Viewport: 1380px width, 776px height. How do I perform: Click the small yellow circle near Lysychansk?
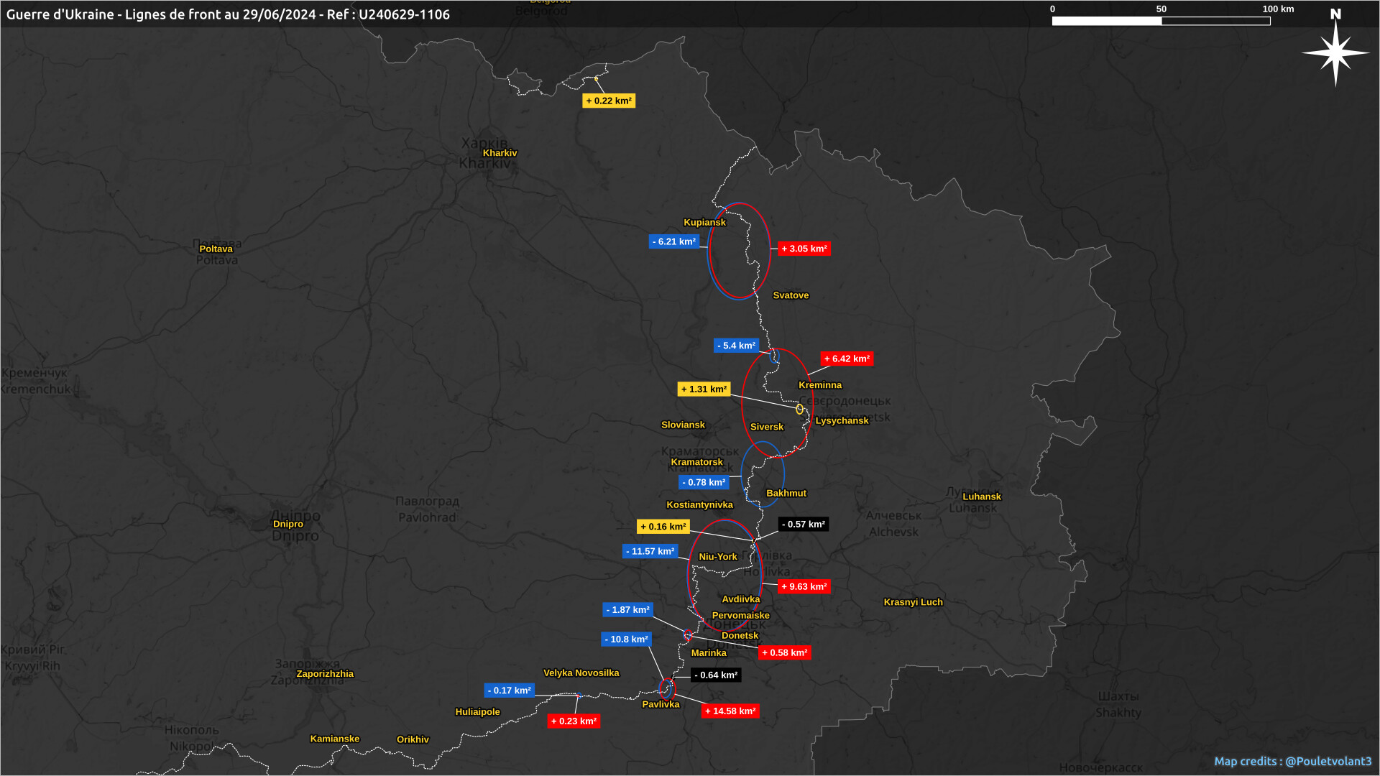799,409
